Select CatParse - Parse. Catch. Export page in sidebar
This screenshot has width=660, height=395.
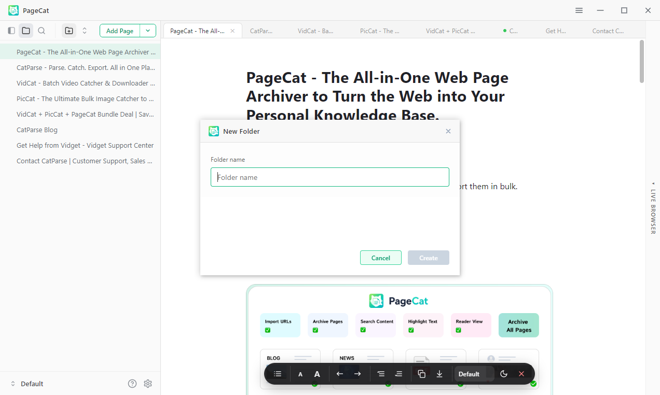click(x=80, y=67)
